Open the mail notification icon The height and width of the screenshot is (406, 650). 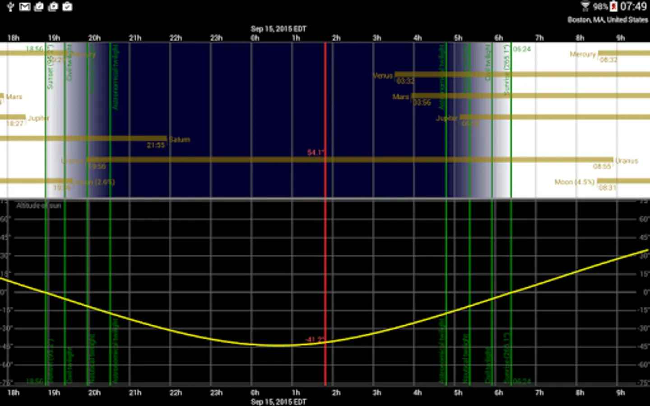point(25,7)
